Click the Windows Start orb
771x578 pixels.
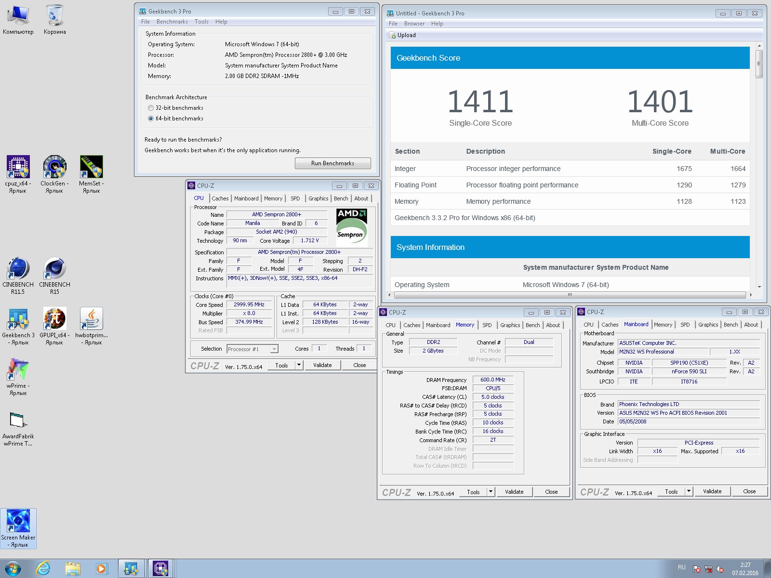click(x=13, y=569)
